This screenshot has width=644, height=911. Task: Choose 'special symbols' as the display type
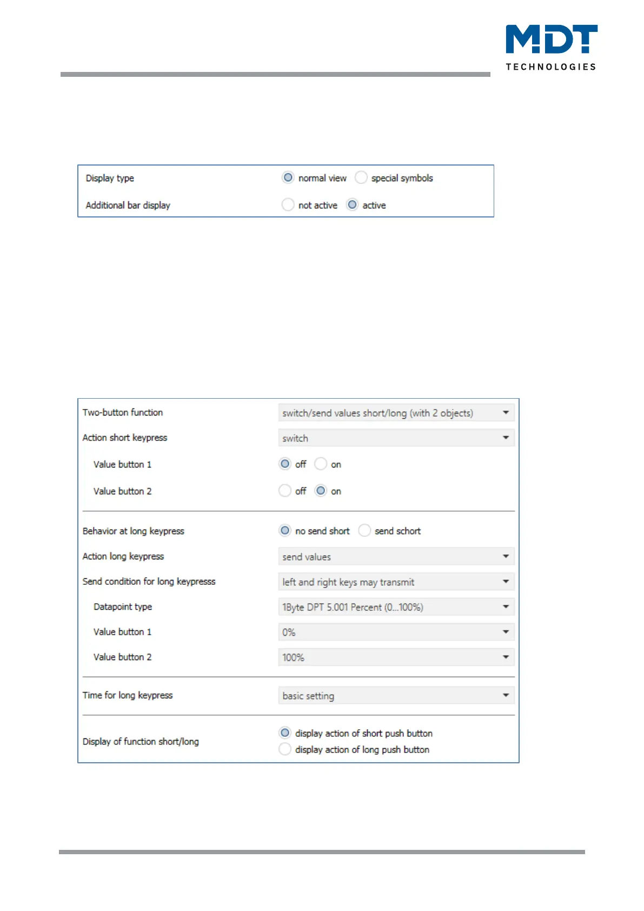tap(361, 178)
